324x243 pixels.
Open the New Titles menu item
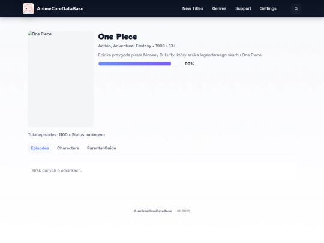193,8
